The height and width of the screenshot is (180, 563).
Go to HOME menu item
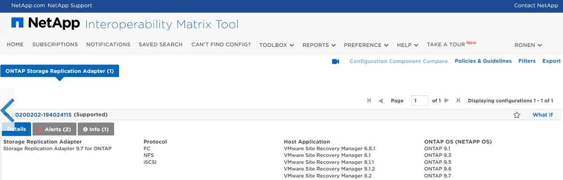pyautogui.click(x=15, y=45)
